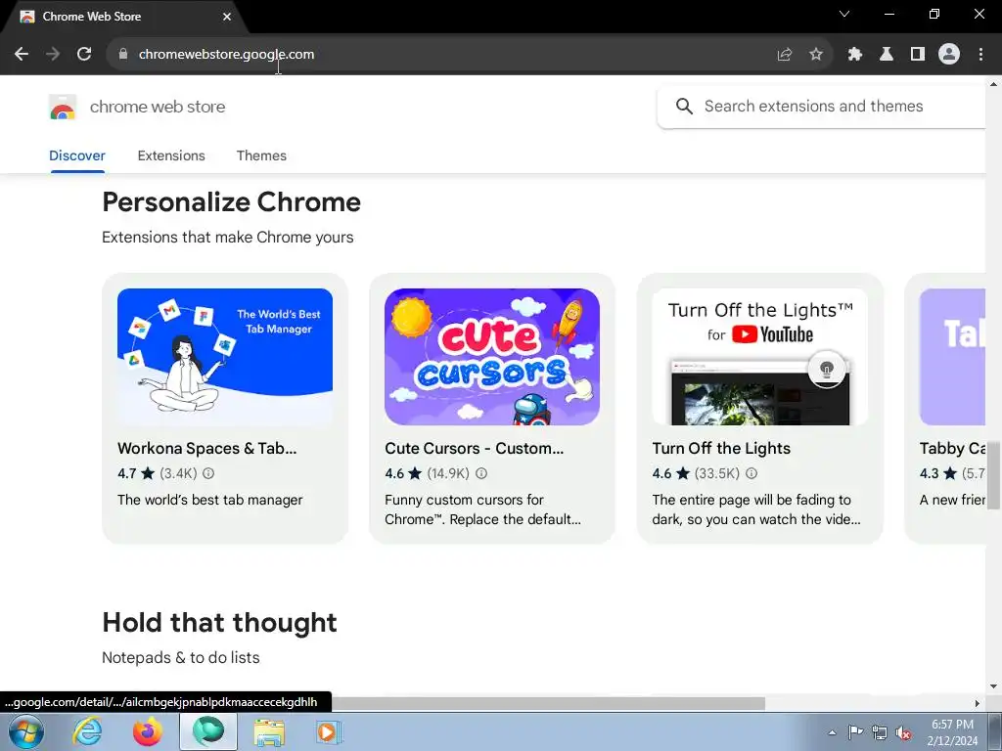
Task: Switch to the Themes tab
Action: pyautogui.click(x=261, y=155)
